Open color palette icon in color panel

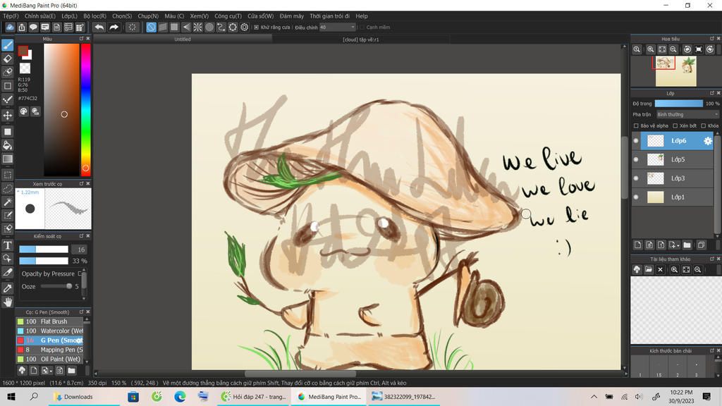click(23, 111)
